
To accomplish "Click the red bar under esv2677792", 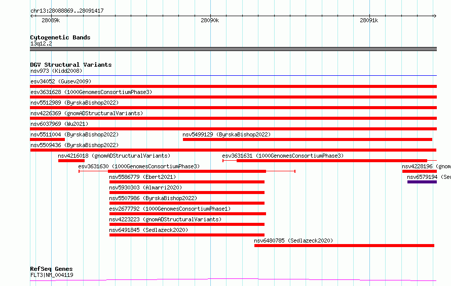I will pos(187,214).
